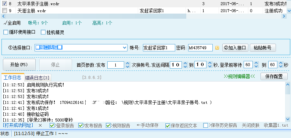Click log line [登录2]等待: 5000毫秒
Image resolution: width=291 pixels, height=138 pixels.
[x=38, y=120]
